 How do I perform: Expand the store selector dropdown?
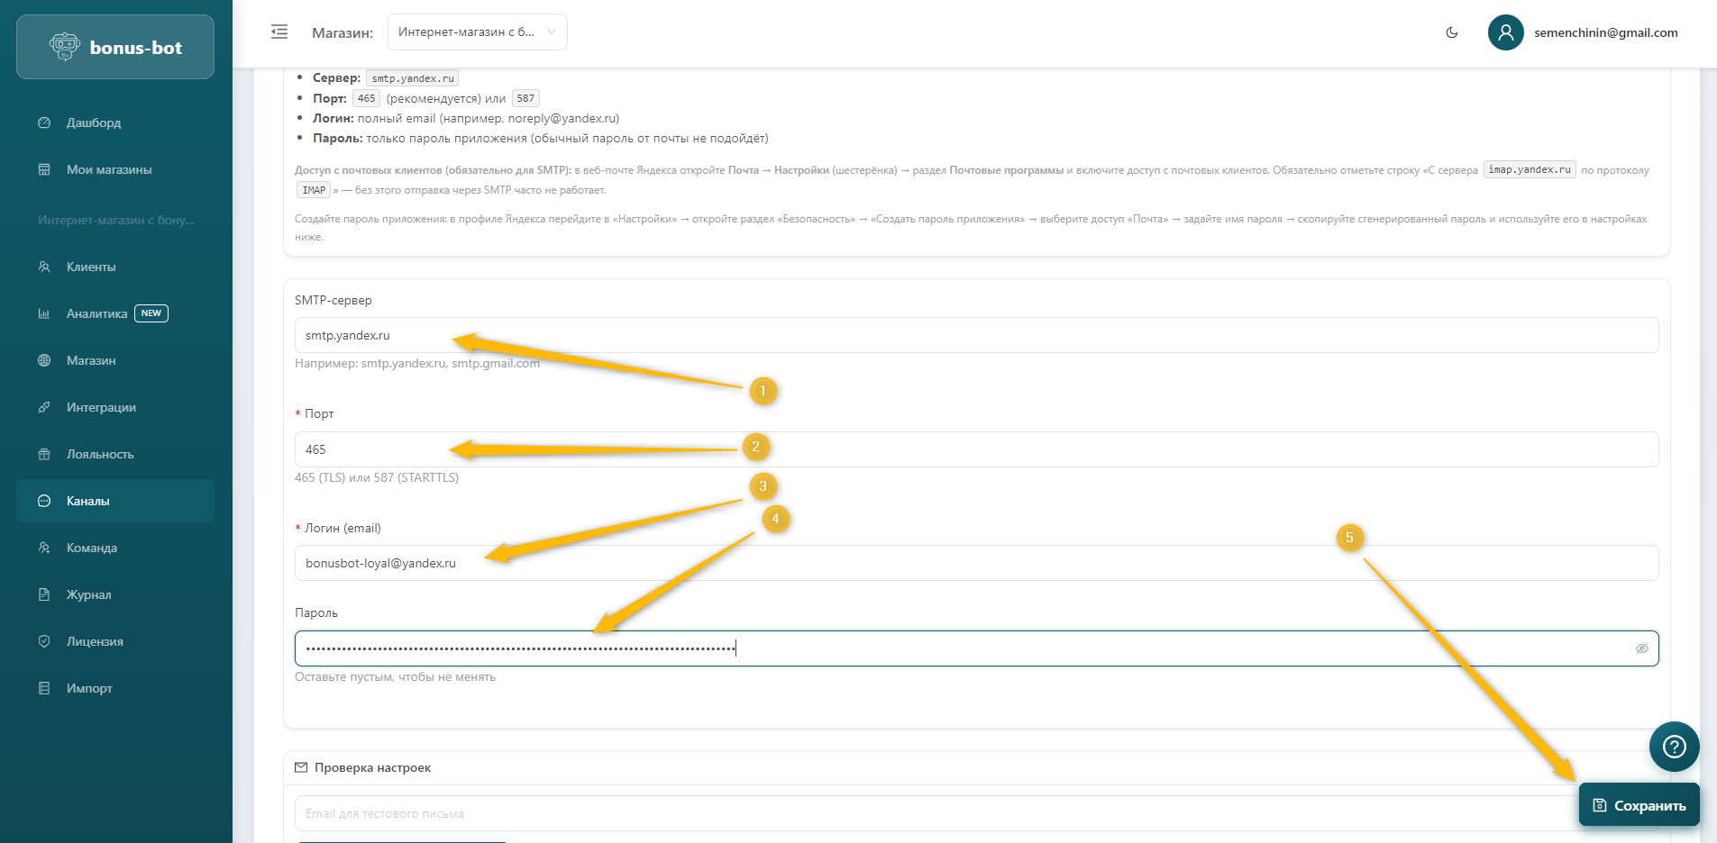pyautogui.click(x=477, y=32)
